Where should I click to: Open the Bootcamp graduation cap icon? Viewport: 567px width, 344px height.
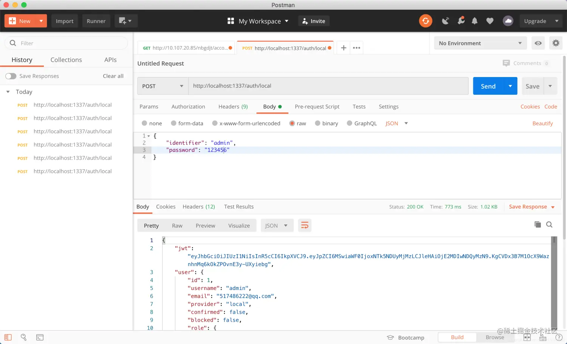tap(390, 338)
